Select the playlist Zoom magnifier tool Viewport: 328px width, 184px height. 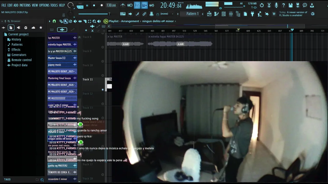[x=94, y=21]
